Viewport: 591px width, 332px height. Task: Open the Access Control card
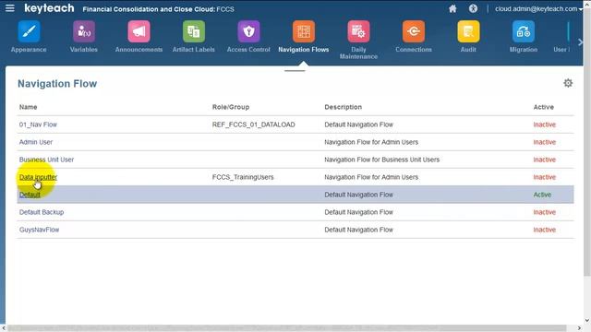[248, 37]
